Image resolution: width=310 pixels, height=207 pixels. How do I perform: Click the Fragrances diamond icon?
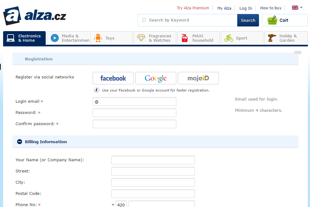click(x=141, y=38)
